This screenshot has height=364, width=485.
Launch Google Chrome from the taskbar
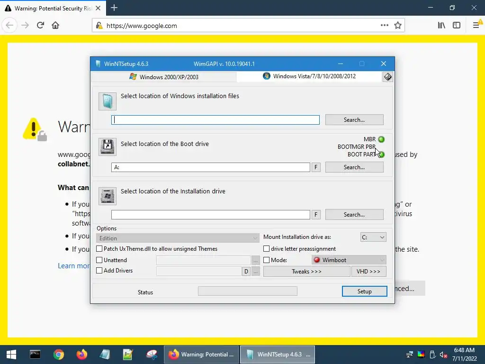[x=58, y=355]
